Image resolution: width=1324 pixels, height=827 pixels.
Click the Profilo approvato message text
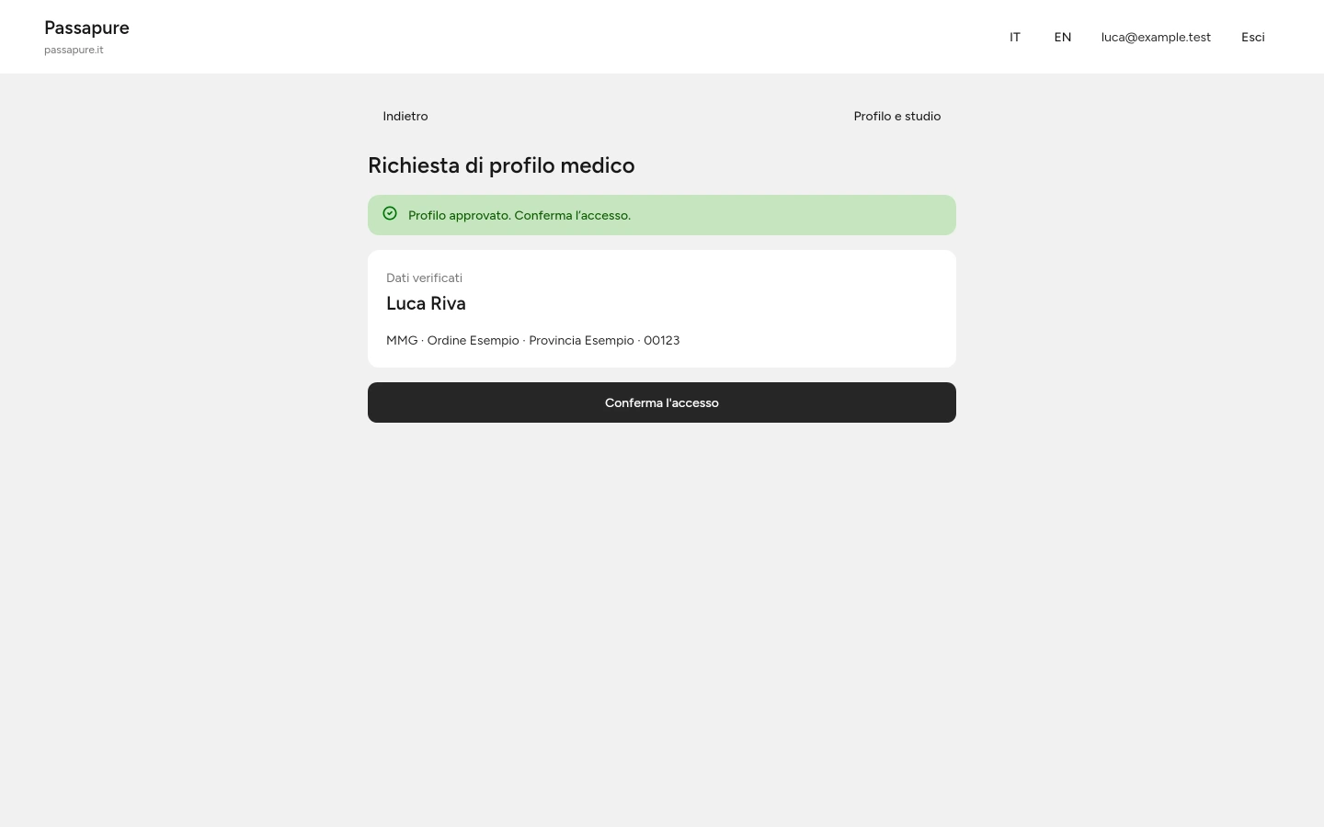(x=519, y=215)
